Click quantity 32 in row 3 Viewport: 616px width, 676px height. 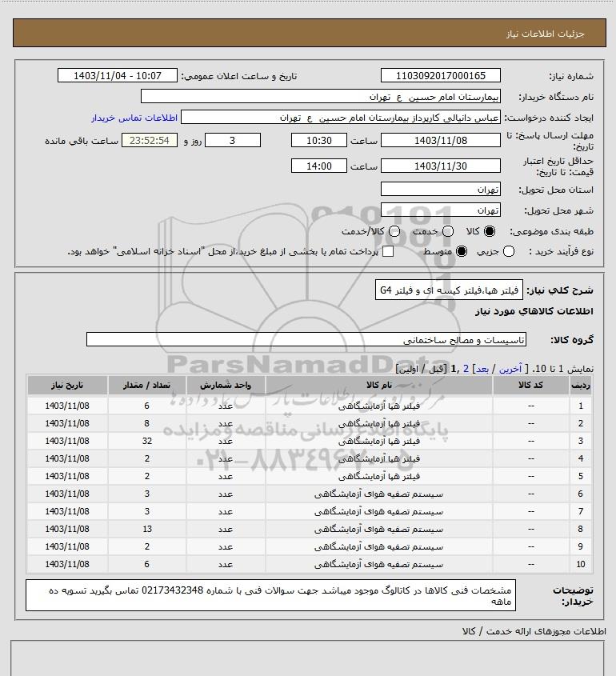(147, 441)
